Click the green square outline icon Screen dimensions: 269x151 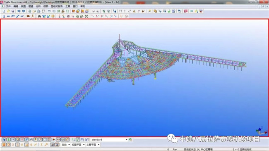pyautogui.click(x=67, y=11)
